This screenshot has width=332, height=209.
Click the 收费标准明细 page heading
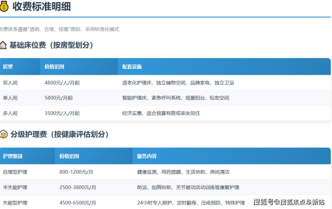(41, 7)
